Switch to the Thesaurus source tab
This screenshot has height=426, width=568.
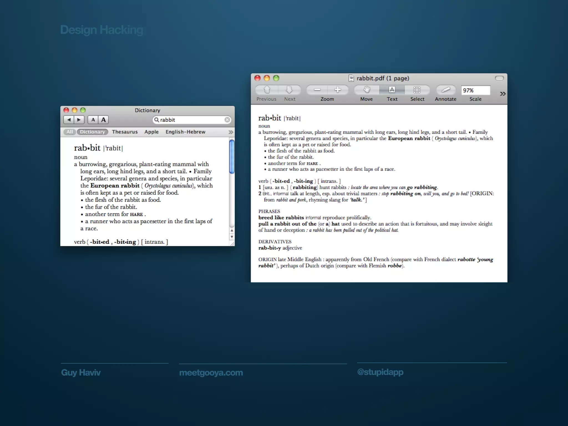(125, 132)
